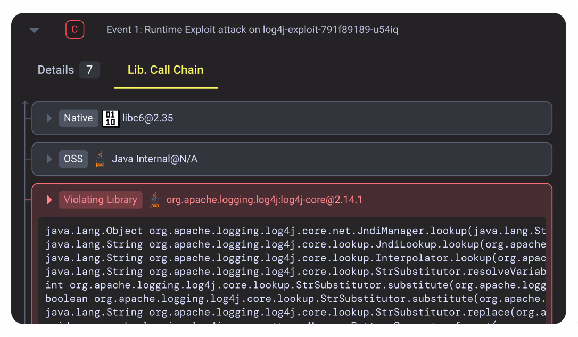Image resolution: width=578 pixels, height=337 pixels.
Task: Collapse Event 1 with the top-left caret
Action: tap(34, 30)
